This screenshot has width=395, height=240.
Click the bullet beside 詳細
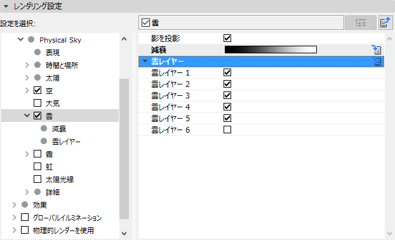point(37,192)
